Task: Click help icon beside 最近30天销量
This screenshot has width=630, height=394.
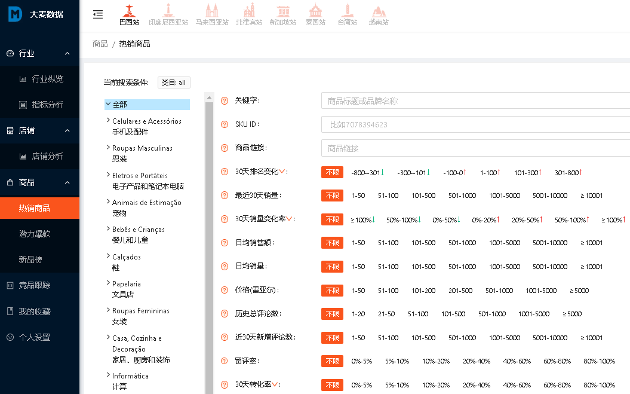Action: point(225,196)
